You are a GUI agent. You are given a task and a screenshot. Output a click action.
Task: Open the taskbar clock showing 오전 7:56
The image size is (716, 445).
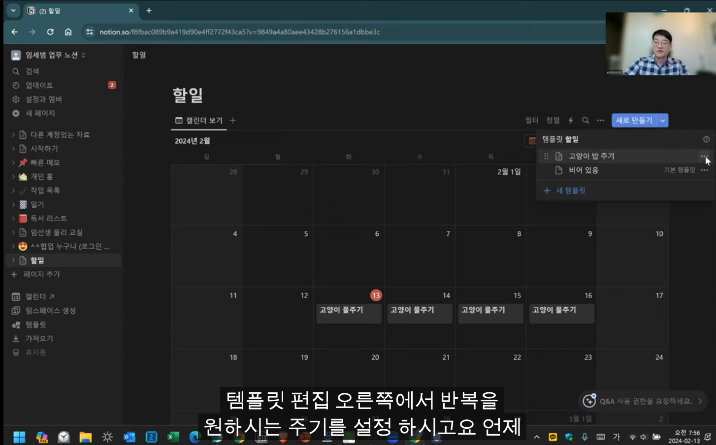click(x=685, y=437)
